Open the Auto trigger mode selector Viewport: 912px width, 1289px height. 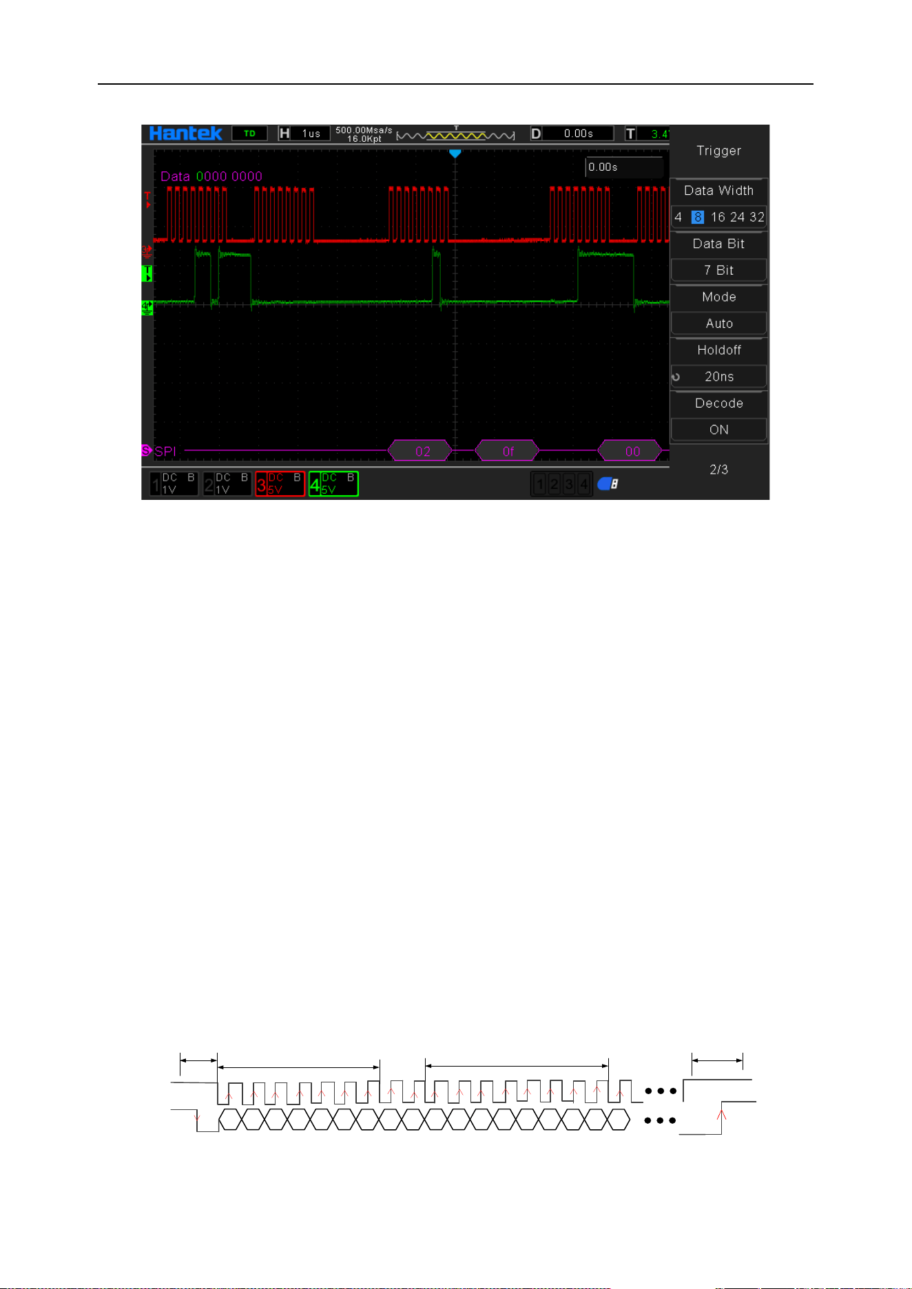coord(719,323)
